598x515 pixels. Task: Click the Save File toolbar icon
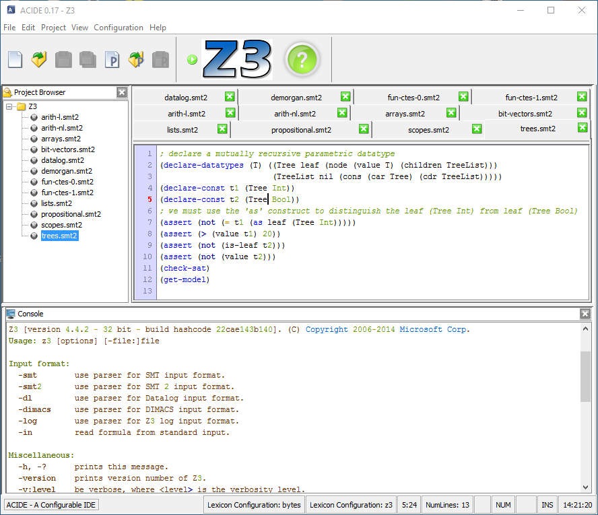coord(63,60)
